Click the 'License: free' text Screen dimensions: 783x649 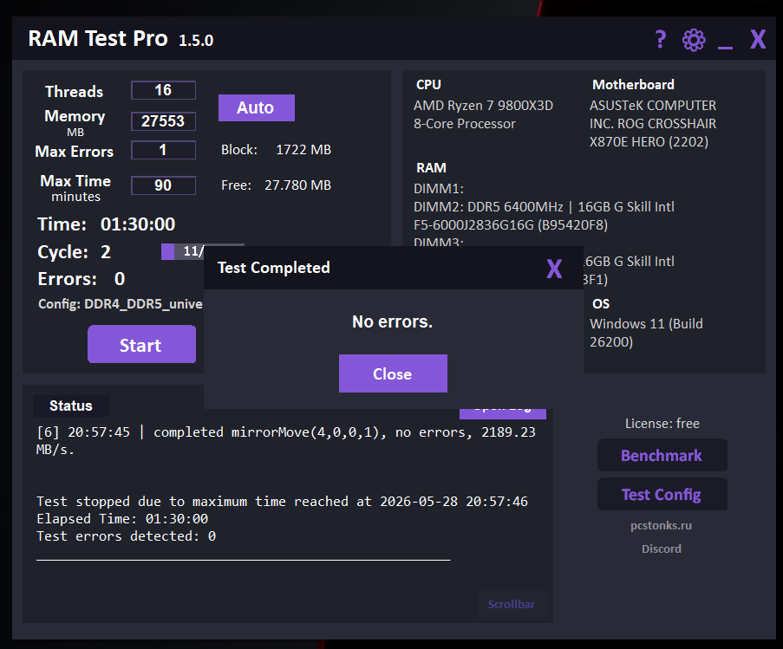point(662,424)
